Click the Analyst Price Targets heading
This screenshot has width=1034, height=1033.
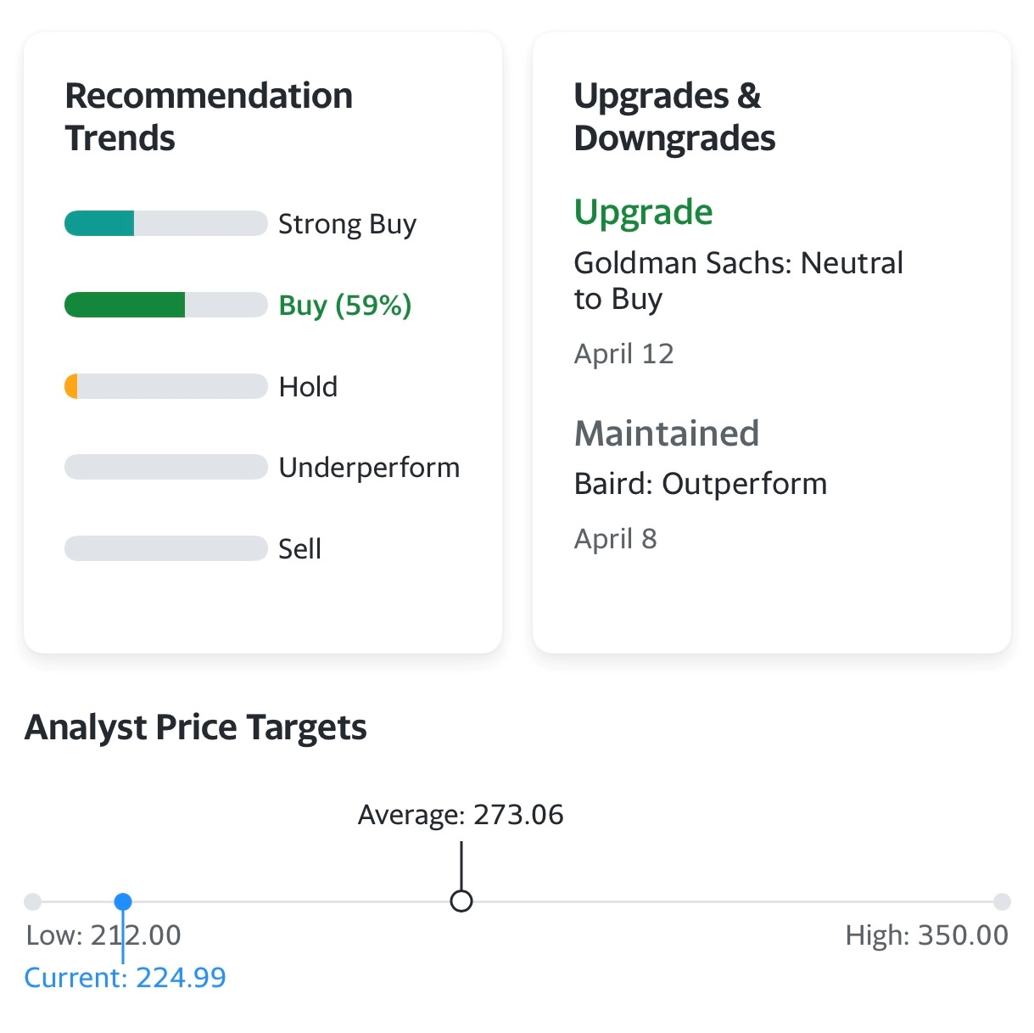point(196,728)
